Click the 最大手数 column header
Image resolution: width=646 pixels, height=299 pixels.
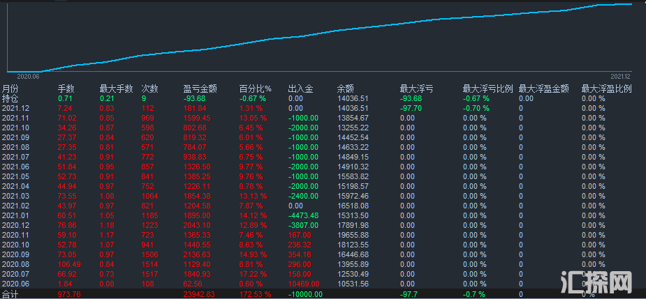pos(116,89)
